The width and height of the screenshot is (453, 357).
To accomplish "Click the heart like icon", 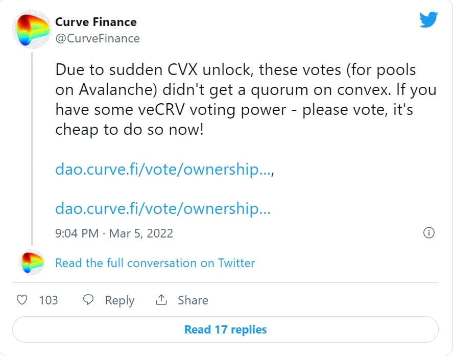I will tap(22, 300).
